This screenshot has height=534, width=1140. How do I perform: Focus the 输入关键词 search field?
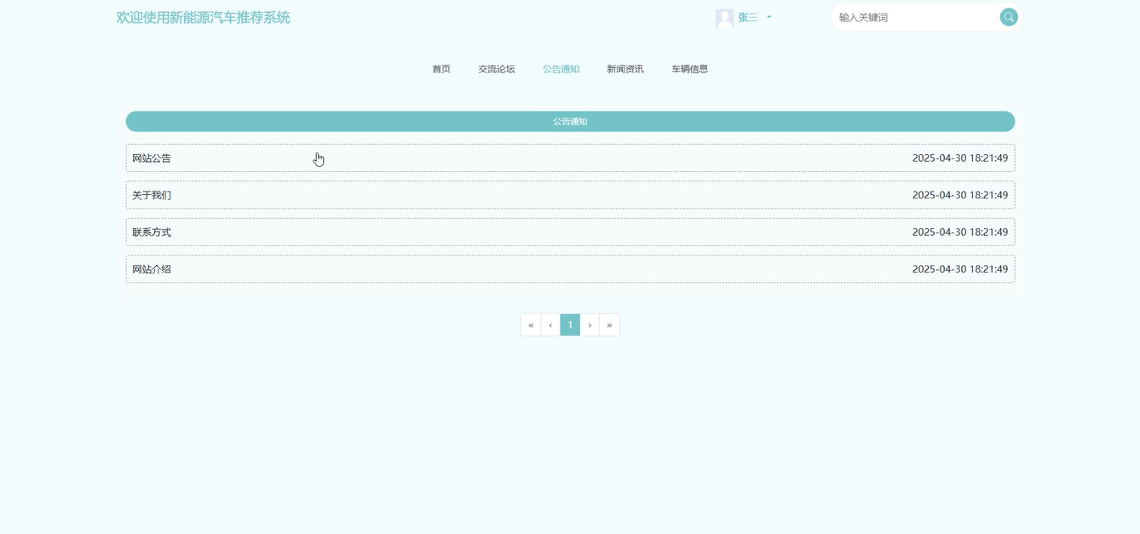916,17
